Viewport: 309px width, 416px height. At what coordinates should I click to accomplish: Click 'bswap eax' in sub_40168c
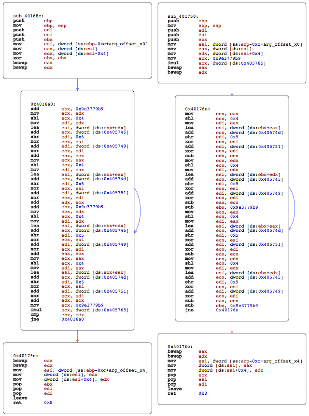click(x=33, y=63)
